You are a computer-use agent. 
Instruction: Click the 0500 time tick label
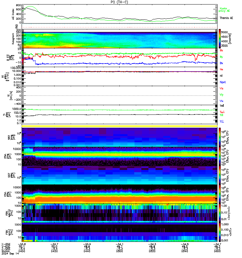point(119,251)
